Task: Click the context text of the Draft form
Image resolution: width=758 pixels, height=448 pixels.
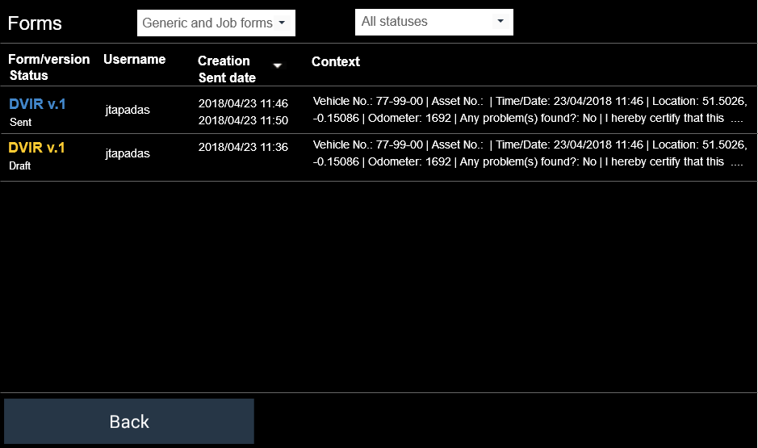Action: point(529,153)
